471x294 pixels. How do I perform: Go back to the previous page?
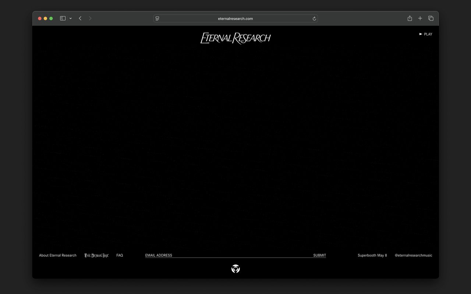coord(80,18)
